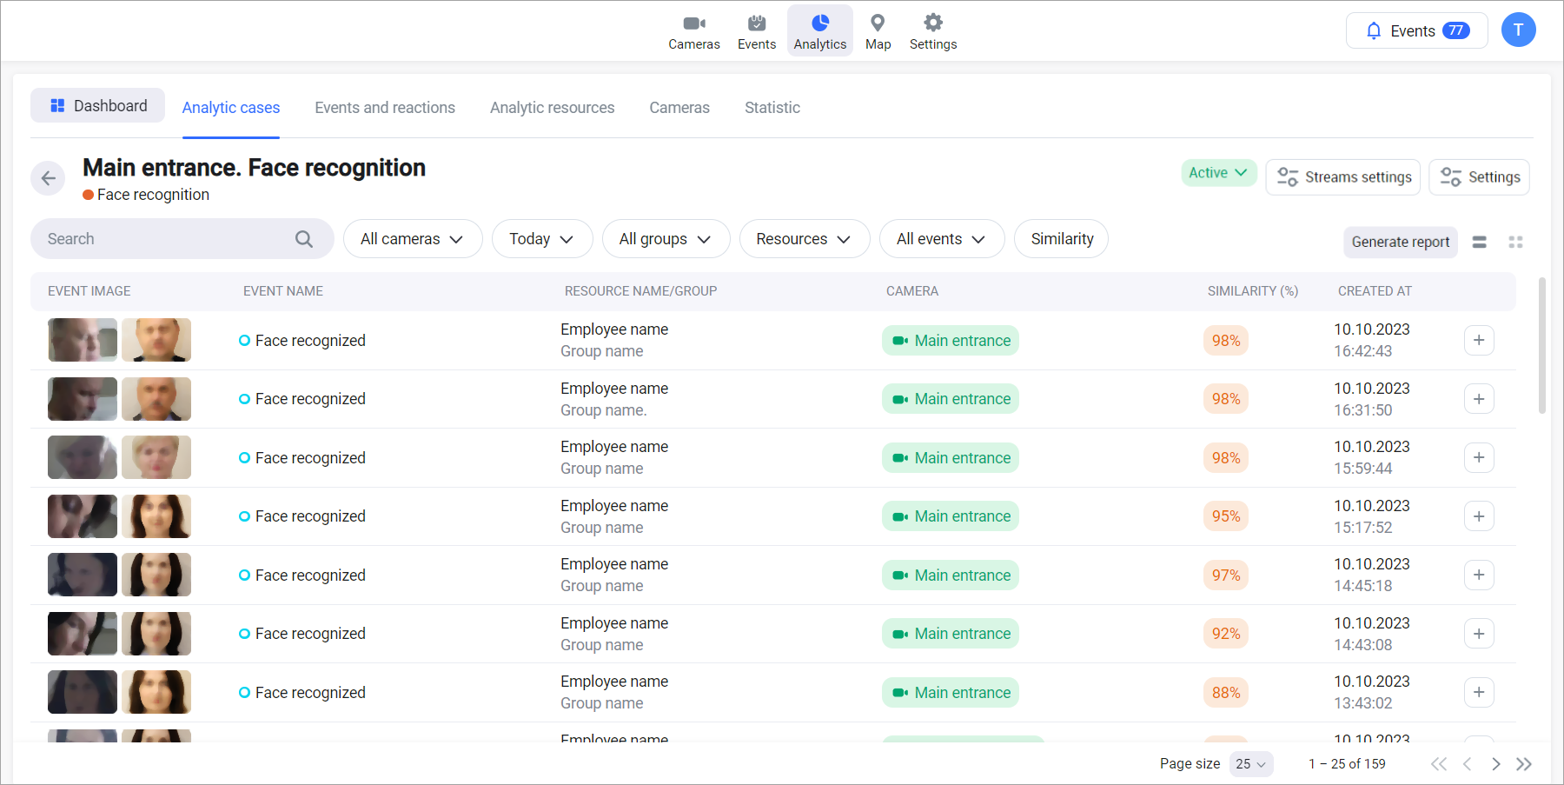
Task: Open the Map view icon
Action: click(x=878, y=31)
